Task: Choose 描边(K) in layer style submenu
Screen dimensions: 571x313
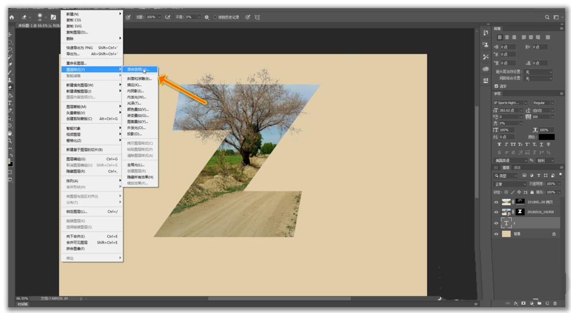Action: pyautogui.click(x=140, y=85)
